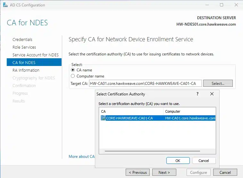This screenshot has width=243, height=178.
Task: Click the Next button
Action: (x=164, y=173)
